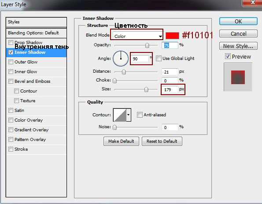Open the red shadow color swatch
Image resolution: width=262 pixels, height=204 pixels.
pos(172,35)
